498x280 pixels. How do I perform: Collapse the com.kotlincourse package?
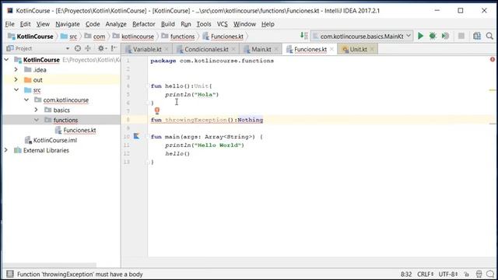point(26,100)
